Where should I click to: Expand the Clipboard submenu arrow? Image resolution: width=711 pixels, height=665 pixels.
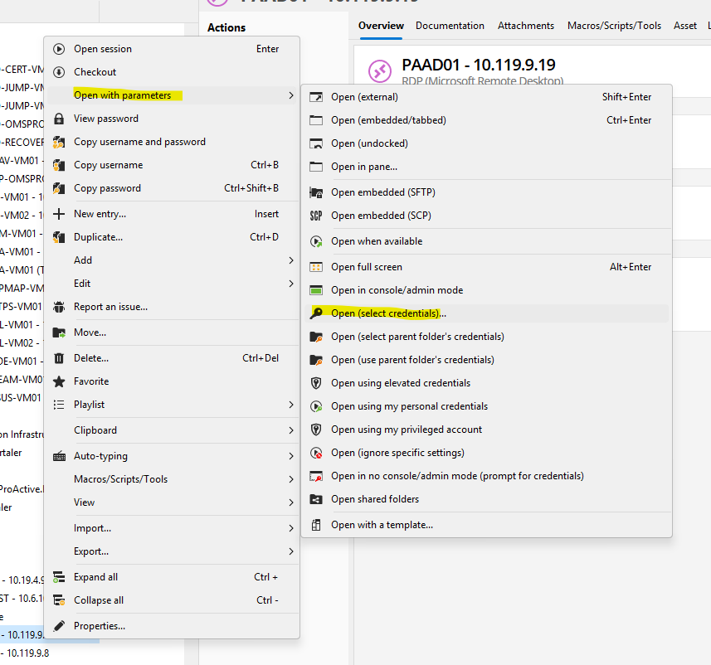click(x=291, y=430)
